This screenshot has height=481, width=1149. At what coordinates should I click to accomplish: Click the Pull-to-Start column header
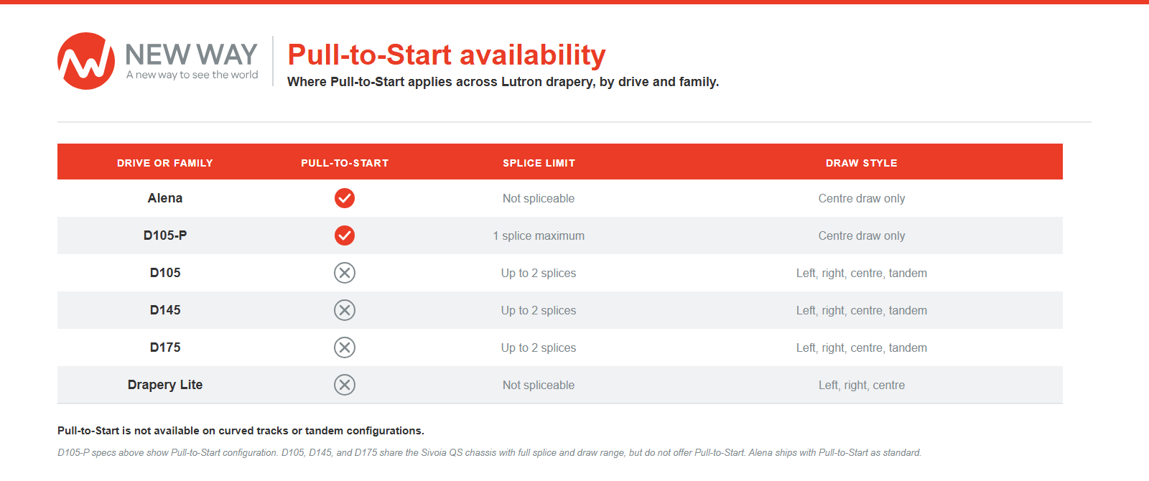[345, 163]
